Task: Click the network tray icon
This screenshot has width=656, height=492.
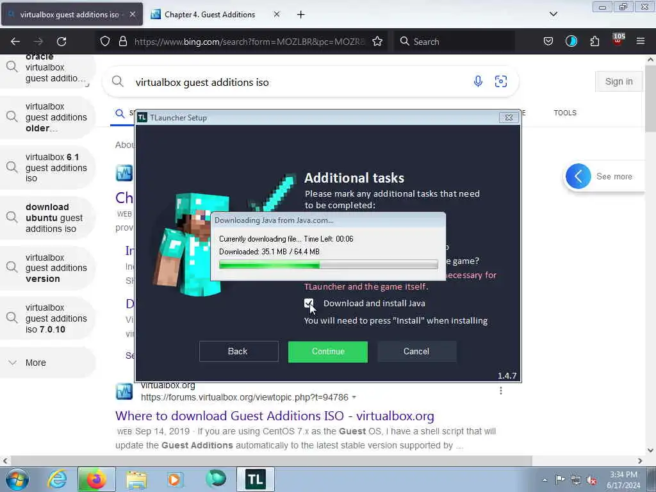Action: click(x=576, y=480)
